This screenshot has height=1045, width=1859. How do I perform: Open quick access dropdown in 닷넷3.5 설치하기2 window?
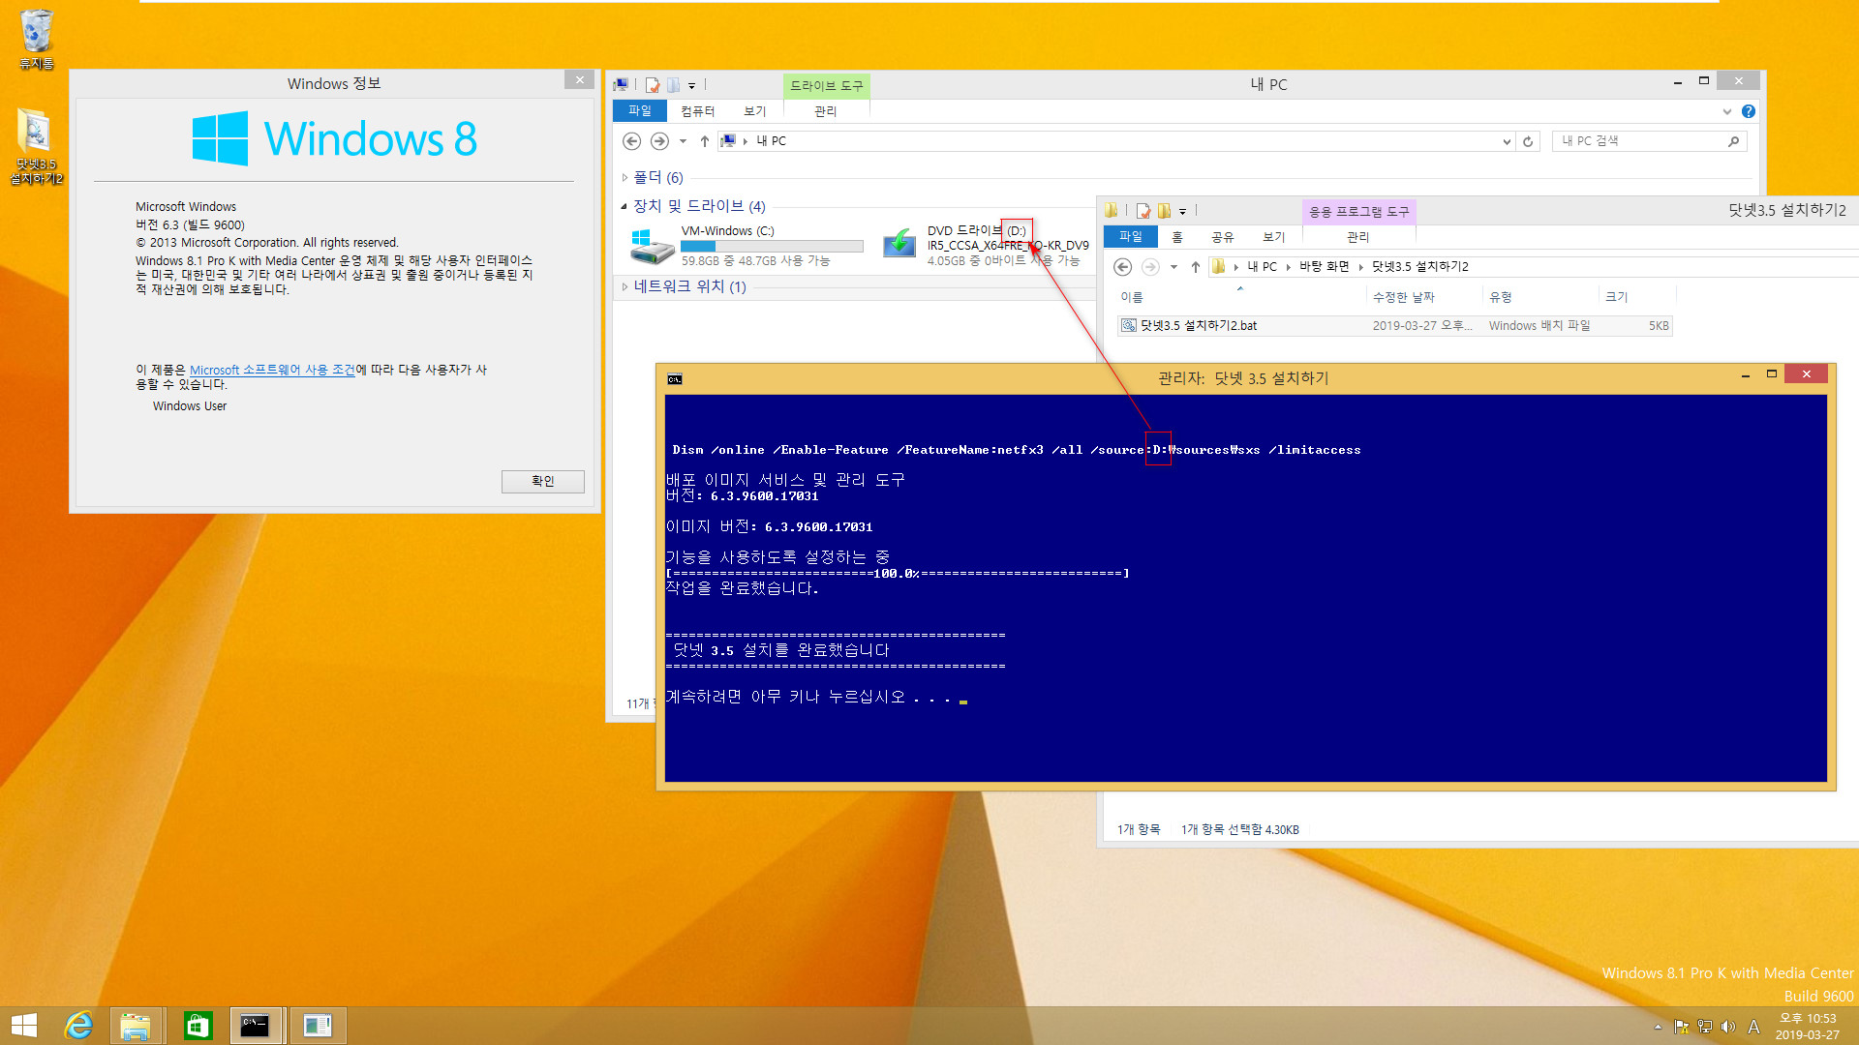(x=1182, y=212)
